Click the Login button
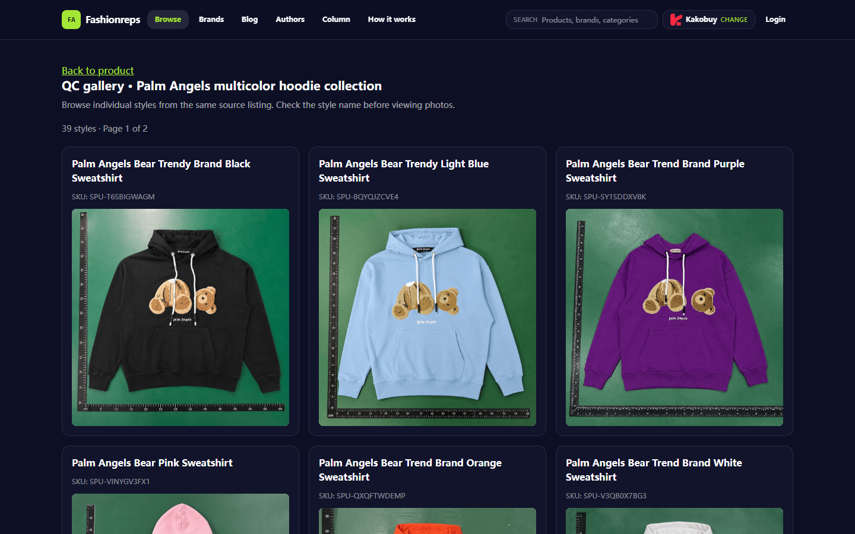 tap(775, 20)
